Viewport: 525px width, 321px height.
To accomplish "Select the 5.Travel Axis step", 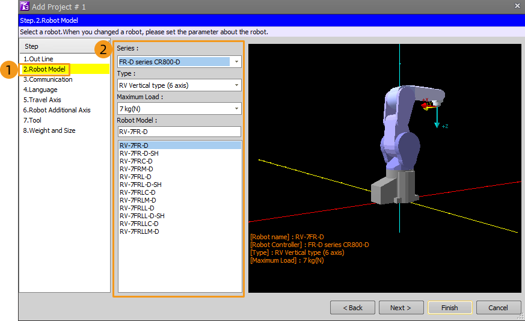I will click(42, 100).
